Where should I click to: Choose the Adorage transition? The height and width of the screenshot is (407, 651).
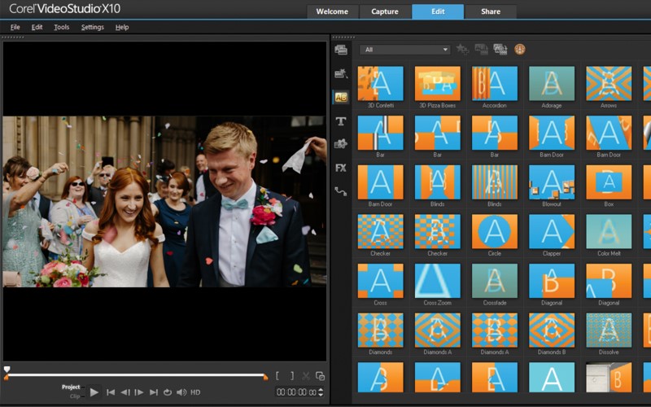pos(552,84)
